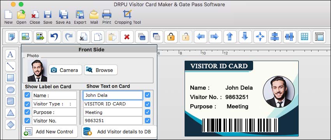331x140 pixels.
Task: Activate the Cropping Tool
Action: click(127, 14)
